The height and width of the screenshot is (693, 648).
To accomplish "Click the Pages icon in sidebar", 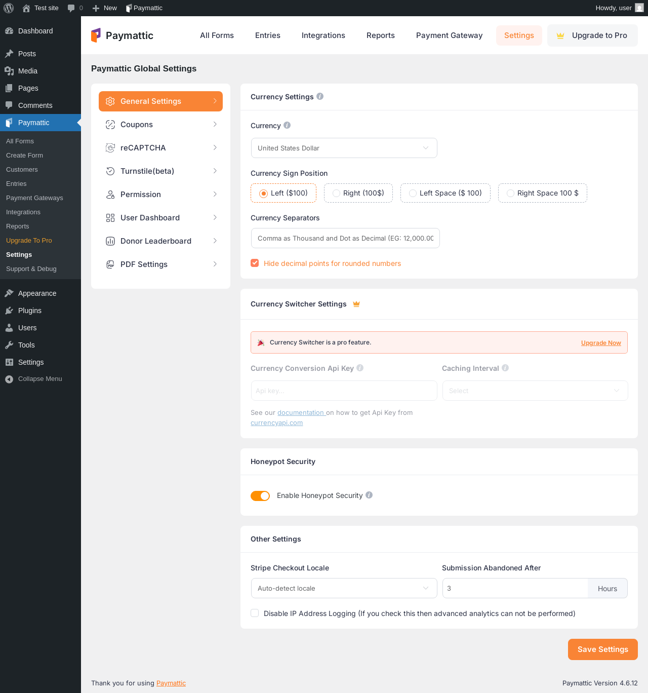I will (9, 88).
